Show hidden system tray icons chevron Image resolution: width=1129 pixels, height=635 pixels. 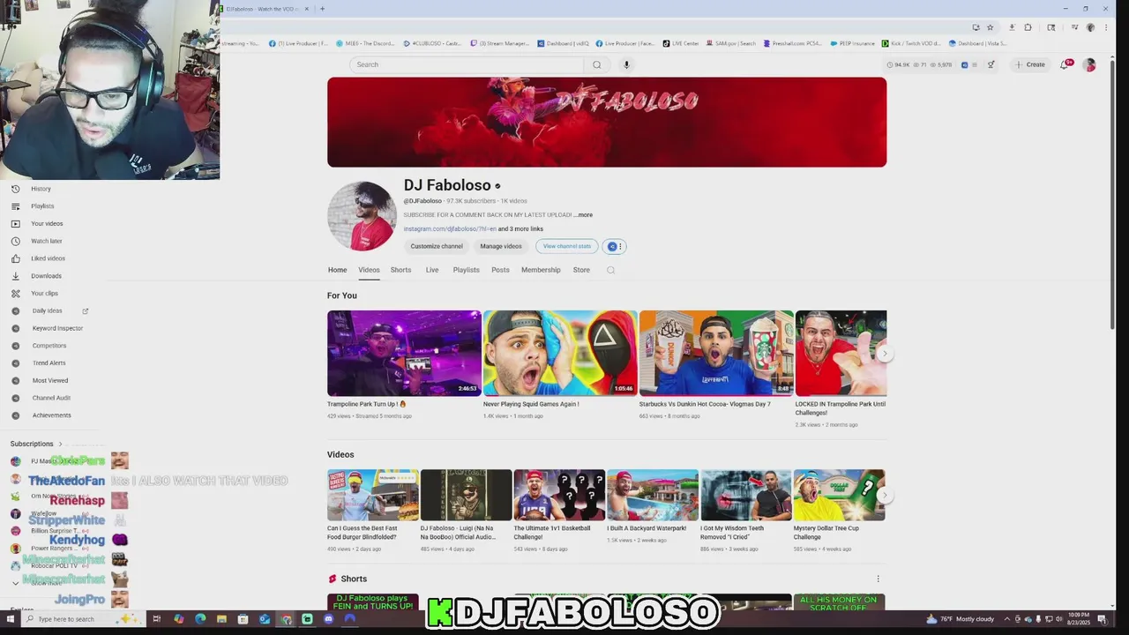(x=1008, y=619)
